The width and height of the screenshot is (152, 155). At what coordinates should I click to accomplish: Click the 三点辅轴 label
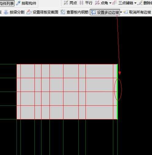pyautogui.click(x=126, y=3)
